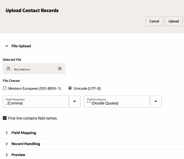184x159 pixels.
Task: Uncheck First line contains field names
Action: (x=5, y=118)
